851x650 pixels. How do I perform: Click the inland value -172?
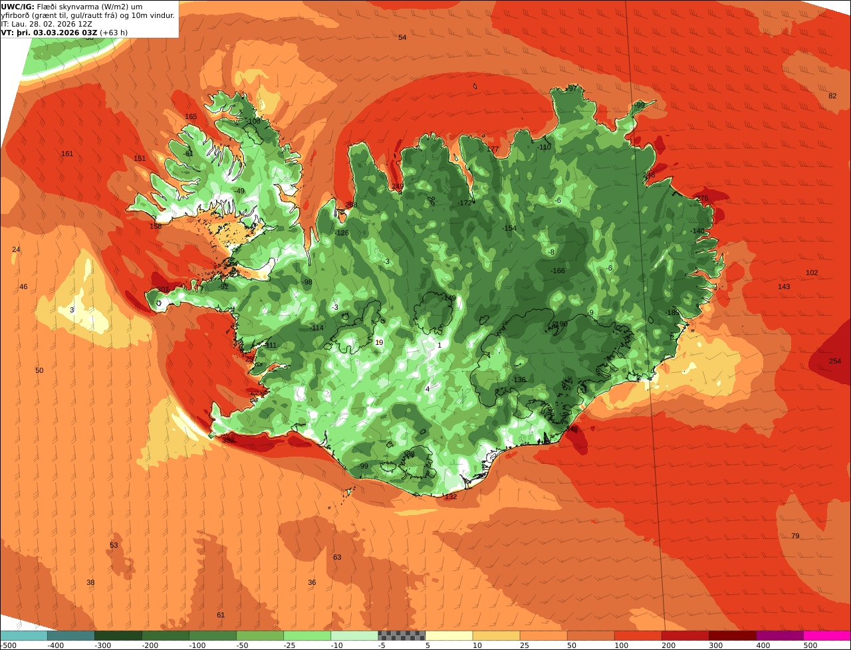tap(464, 203)
